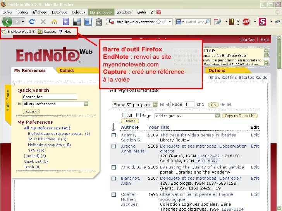Click the EndNote Web 2.5 toolbar button
The image size is (282, 211).
pos(18,32)
